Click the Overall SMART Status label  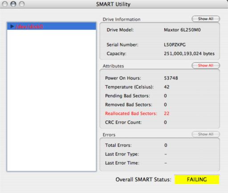click(143, 180)
